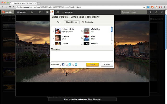
Task: Click the thumbs up like icon
Action: point(32,12)
